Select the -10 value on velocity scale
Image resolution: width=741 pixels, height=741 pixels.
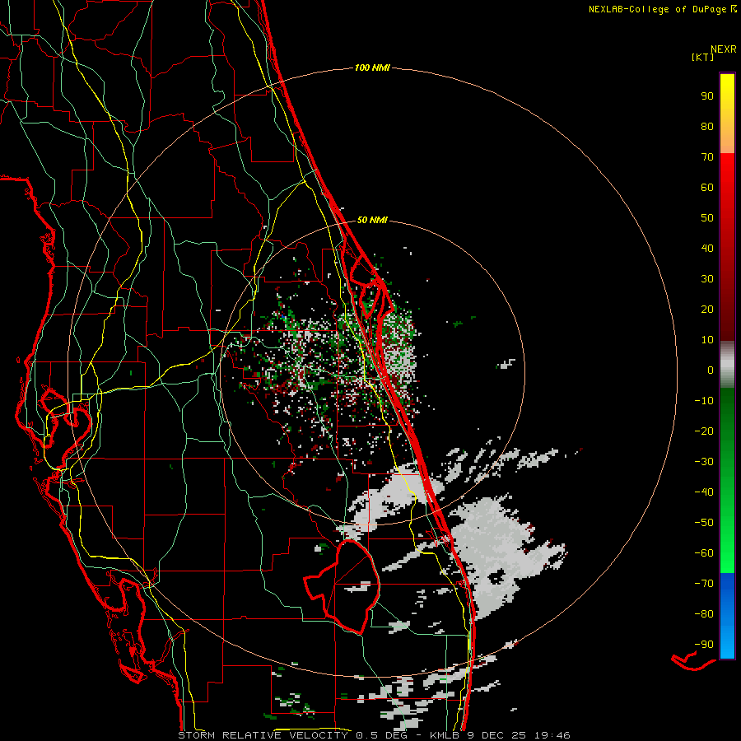[704, 401]
